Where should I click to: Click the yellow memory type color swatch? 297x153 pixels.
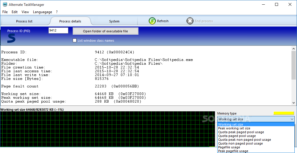(x=284, y=113)
